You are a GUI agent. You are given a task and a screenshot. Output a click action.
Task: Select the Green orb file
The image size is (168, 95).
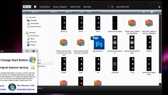click(x=64, y=65)
